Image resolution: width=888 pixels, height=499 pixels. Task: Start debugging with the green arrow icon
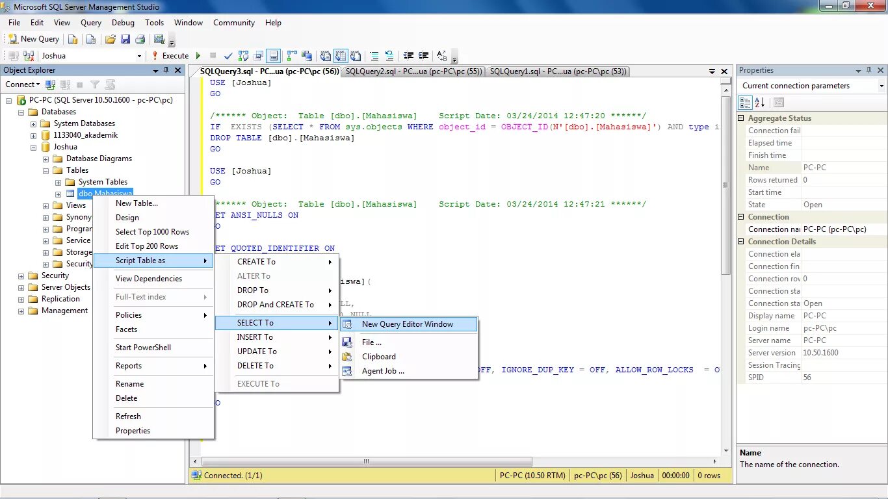tap(198, 56)
